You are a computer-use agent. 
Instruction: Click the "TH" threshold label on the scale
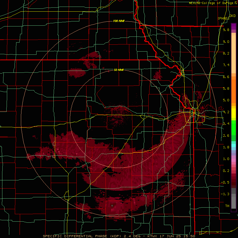(x=227, y=206)
